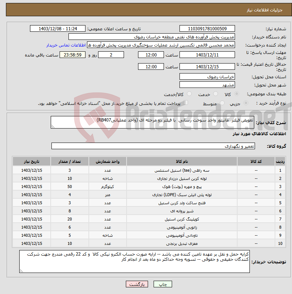Click the quantity cell showing 20

(70, 219)
